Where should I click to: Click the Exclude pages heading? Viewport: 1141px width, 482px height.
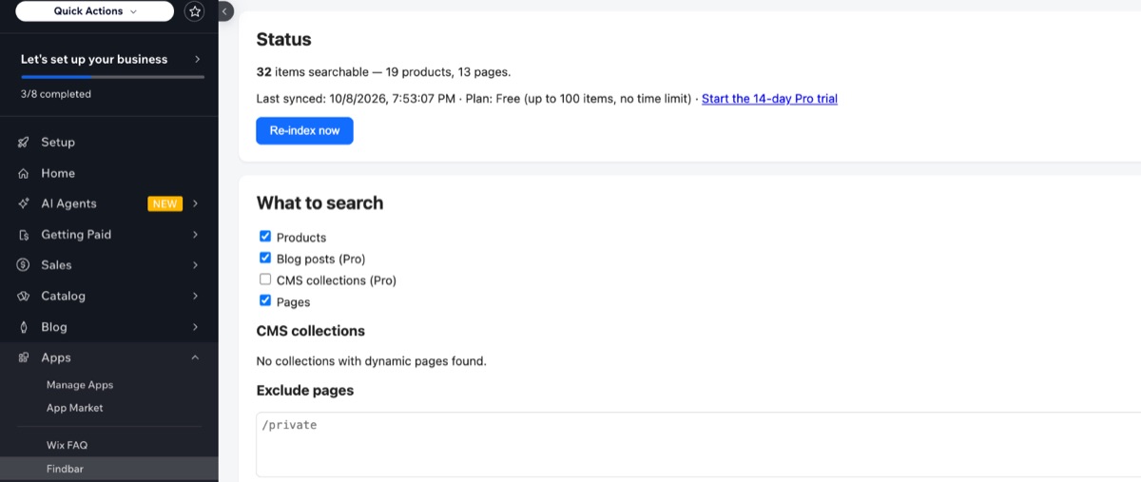pyautogui.click(x=305, y=390)
